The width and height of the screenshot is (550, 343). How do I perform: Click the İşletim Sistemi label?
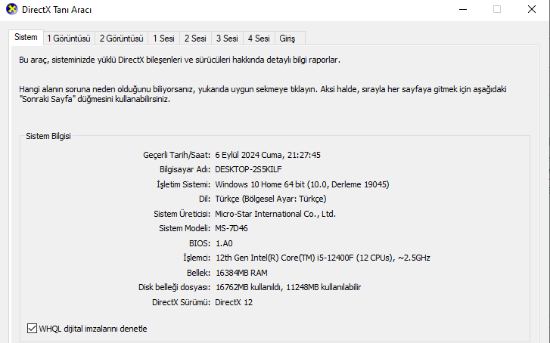point(183,184)
